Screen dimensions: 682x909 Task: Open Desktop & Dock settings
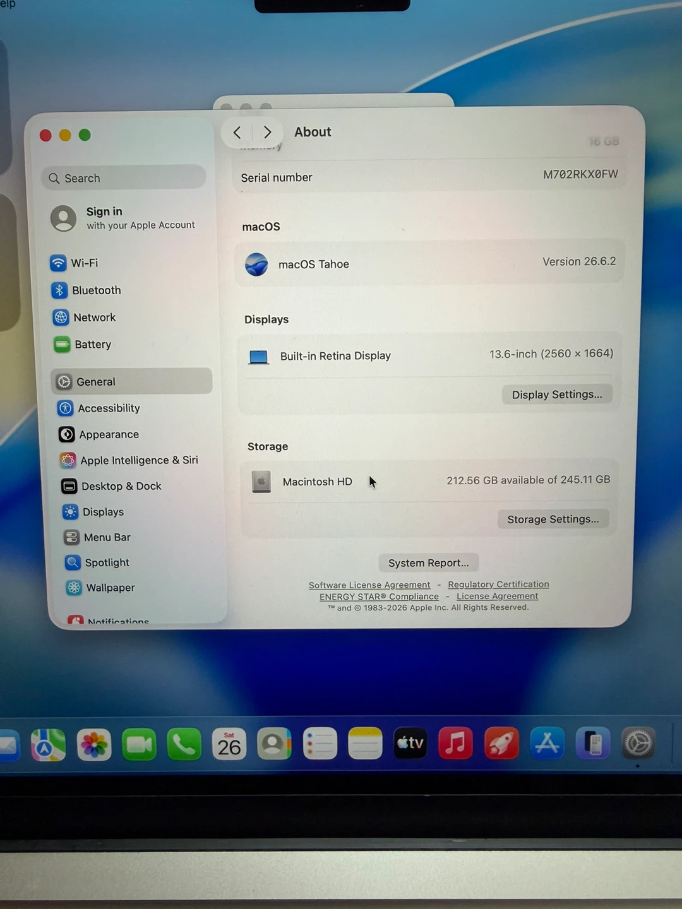coord(111,486)
